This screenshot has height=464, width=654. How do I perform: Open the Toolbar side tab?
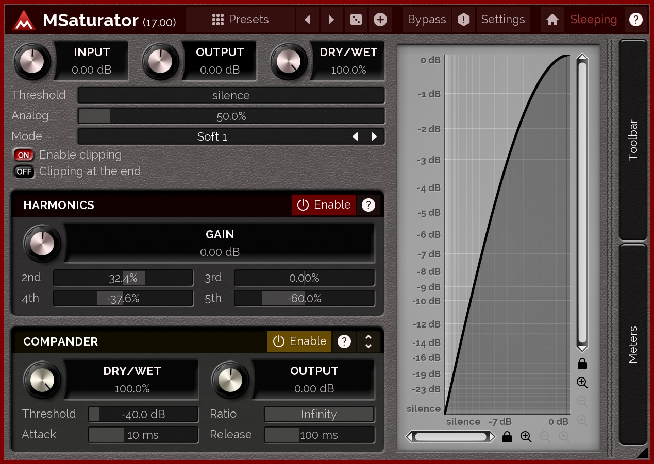coord(633,140)
